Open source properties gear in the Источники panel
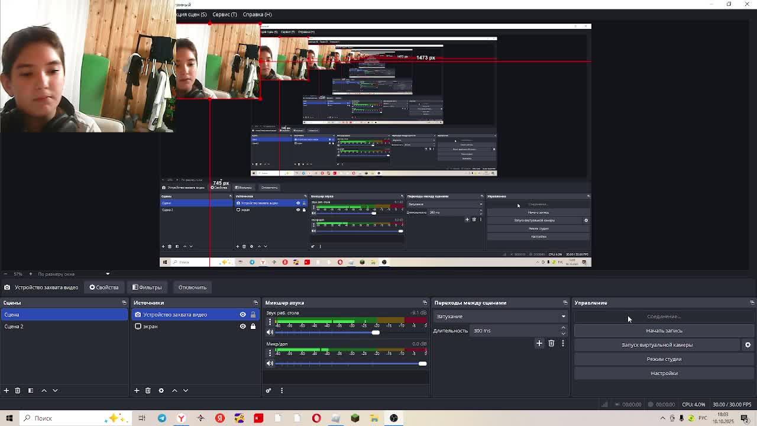 coord(161,390)
